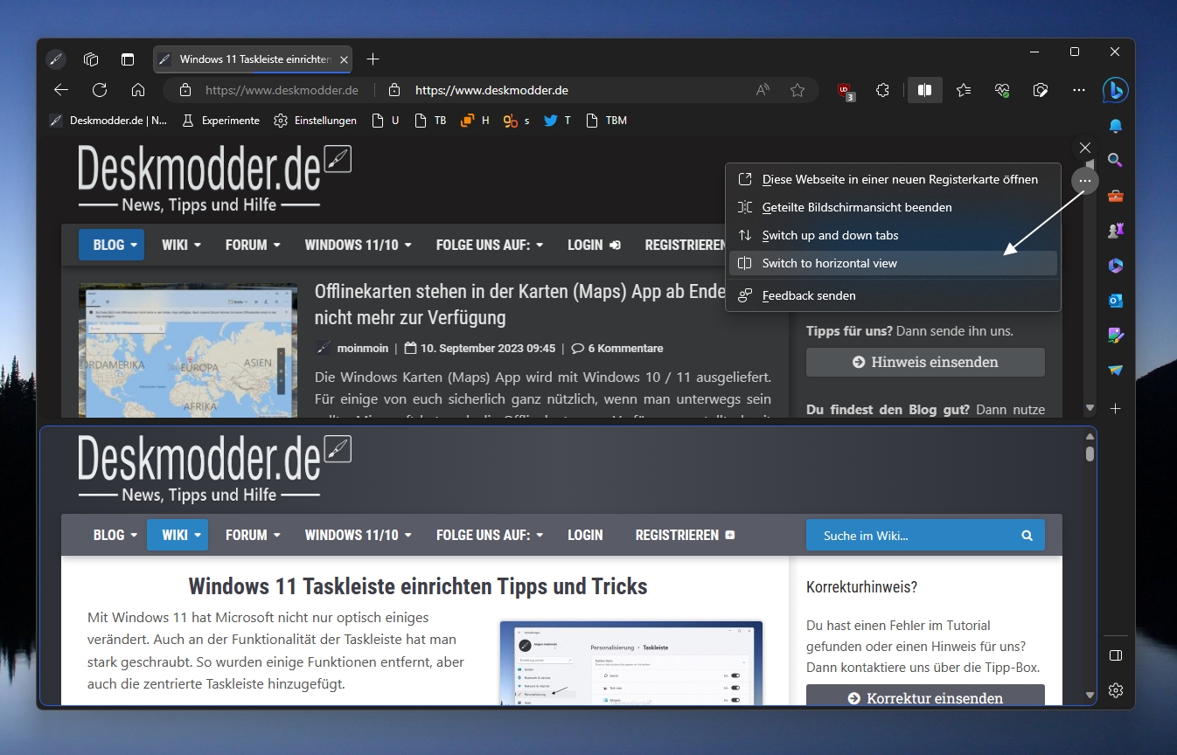Open the Extensions puzzle icon
Image resolution: width=1177 pixels, height=755 pixels.
tap(882, 90)
